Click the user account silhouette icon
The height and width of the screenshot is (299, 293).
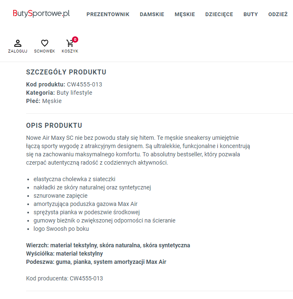pos(18,43)
